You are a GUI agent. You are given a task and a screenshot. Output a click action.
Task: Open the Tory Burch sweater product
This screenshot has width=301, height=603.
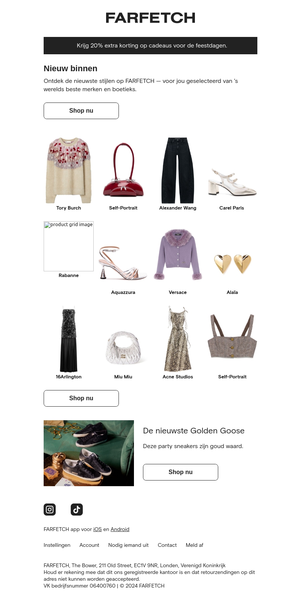[x=68, y=170]
